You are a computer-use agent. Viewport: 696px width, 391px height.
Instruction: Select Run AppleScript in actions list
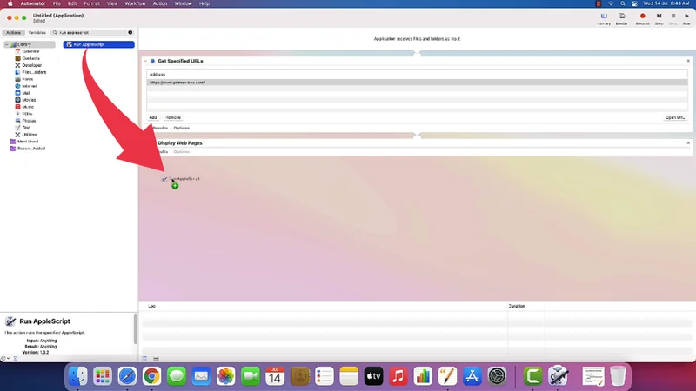(98, 43)
